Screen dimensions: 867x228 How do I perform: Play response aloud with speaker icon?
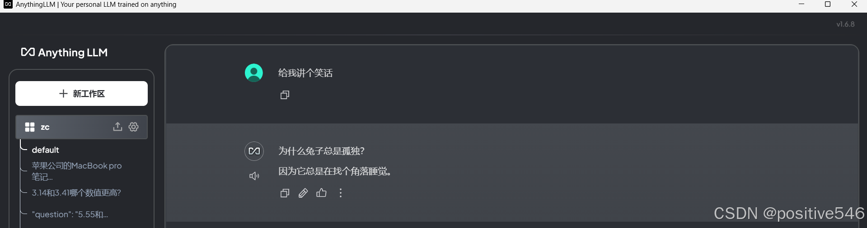[x=254, y=176]
